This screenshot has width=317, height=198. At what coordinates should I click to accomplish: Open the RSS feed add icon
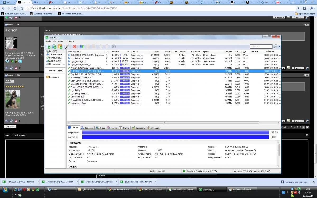coord(60,46)
